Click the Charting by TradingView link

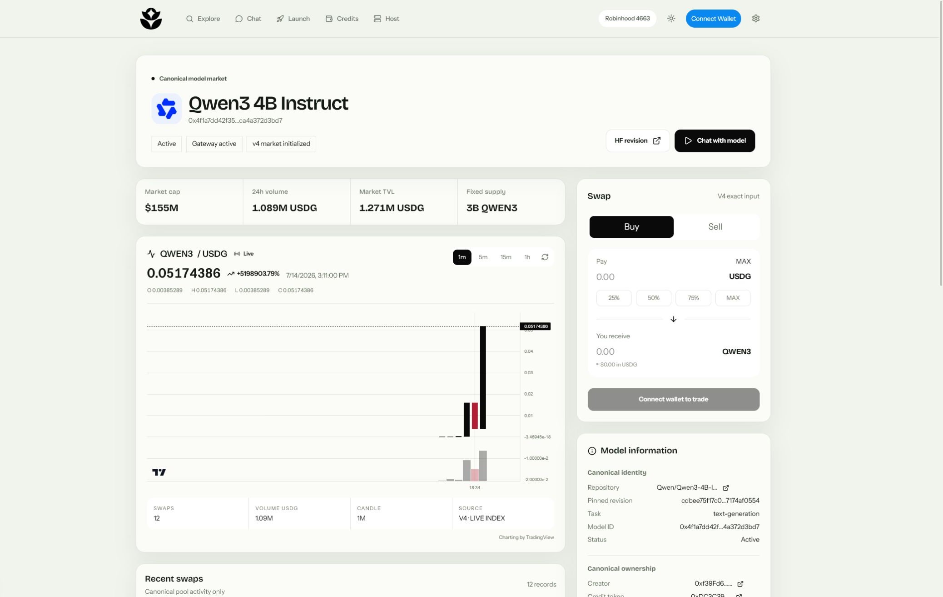point(526,537)
